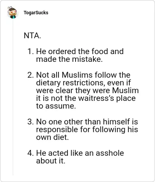Click the number 1 list marker
The height and width of the screenshot is (182, 155).
pos(31,51)
